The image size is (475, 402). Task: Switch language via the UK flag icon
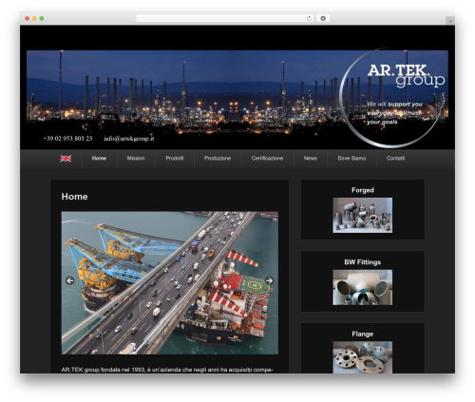click(66, 159)
